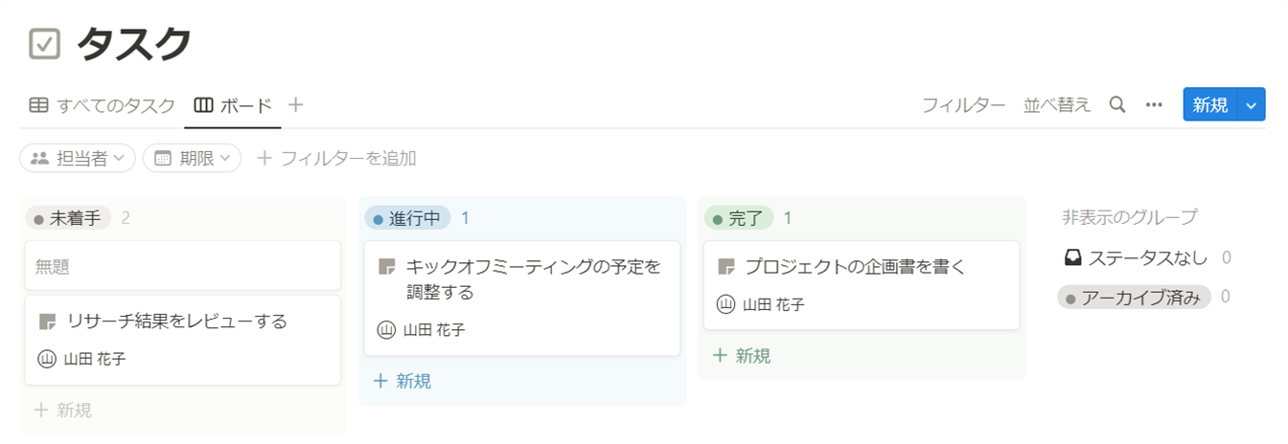The height and width of the screenshot is (444, 1288).
Task: Click フィルターを追加 to add filter
Action: tap(336, 158)
